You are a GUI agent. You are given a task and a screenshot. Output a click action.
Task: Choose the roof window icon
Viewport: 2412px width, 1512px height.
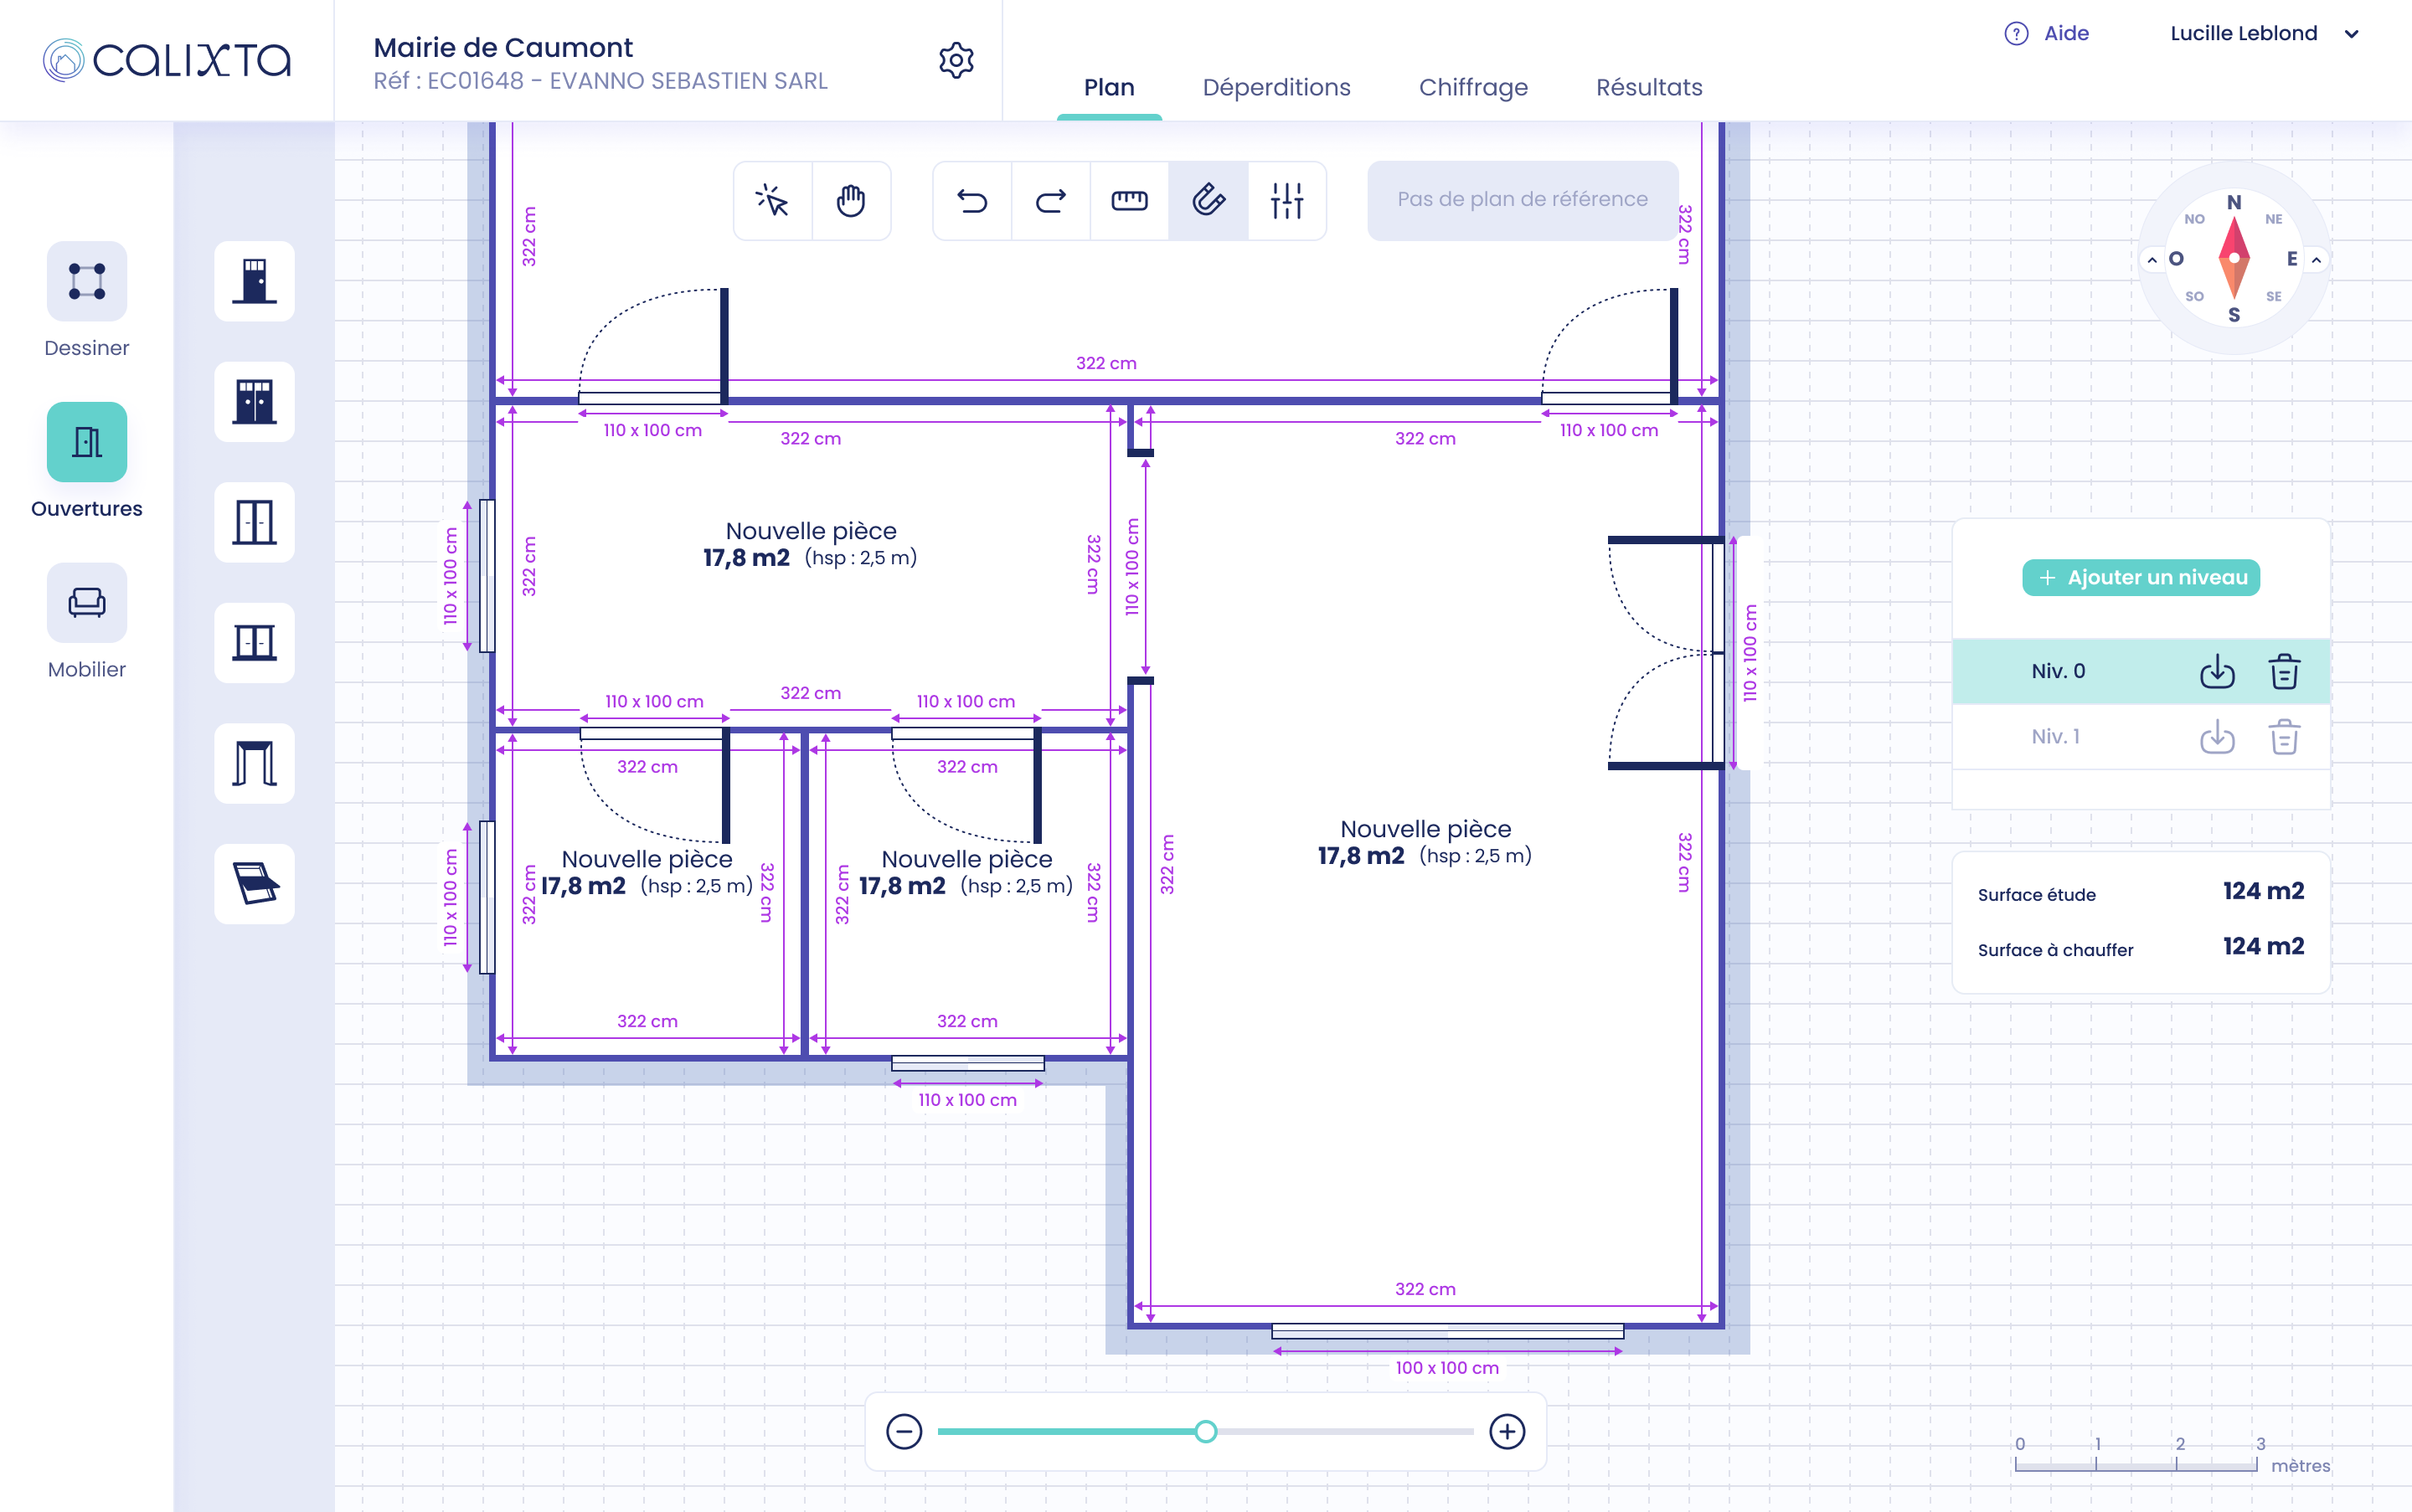click(254, 884)
